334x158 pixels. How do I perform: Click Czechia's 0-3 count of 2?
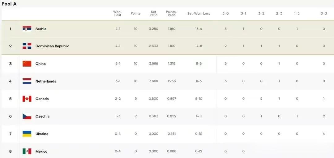tap(324, 116)
